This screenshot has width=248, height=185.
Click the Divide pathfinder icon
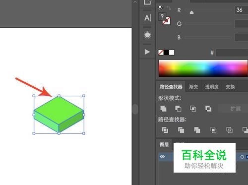[165, 130]
